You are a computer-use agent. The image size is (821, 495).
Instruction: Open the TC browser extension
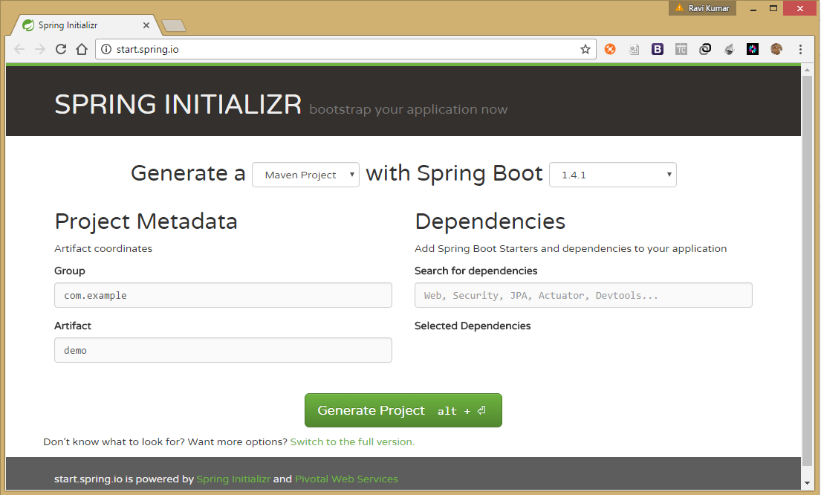coord(681,49)
